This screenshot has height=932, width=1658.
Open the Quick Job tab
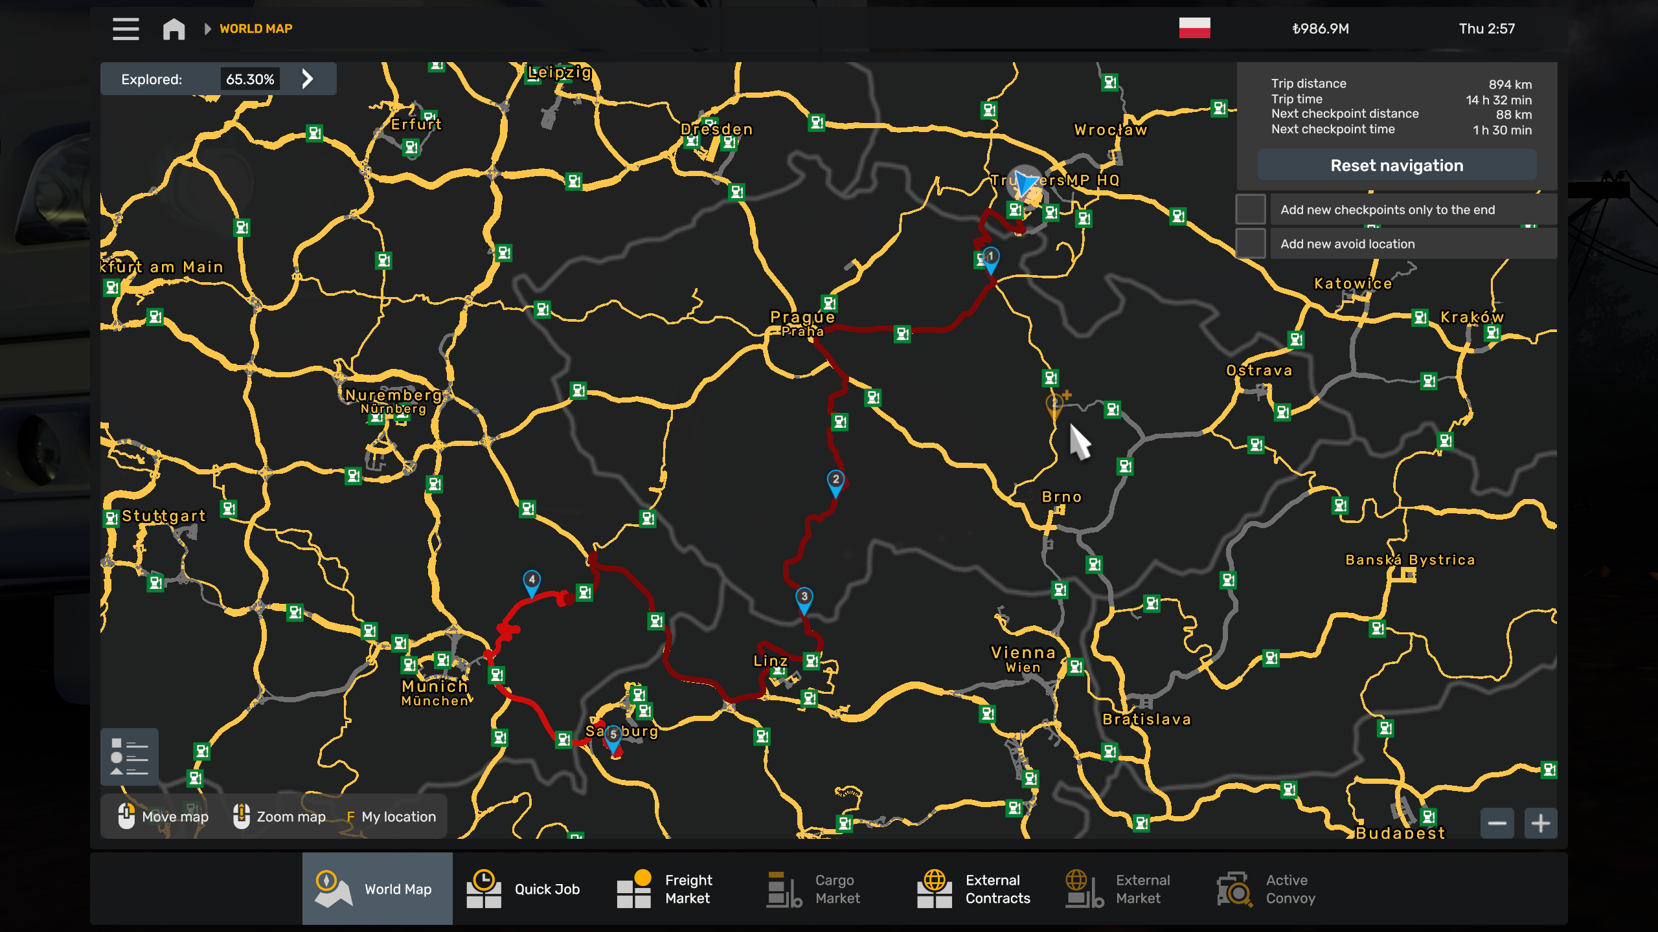(x=525, y=889)
